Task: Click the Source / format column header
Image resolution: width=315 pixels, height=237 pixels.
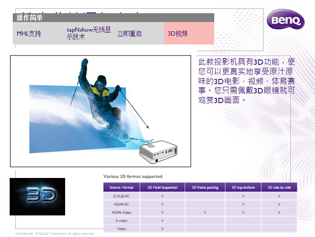Action: [x=121, y=188]
